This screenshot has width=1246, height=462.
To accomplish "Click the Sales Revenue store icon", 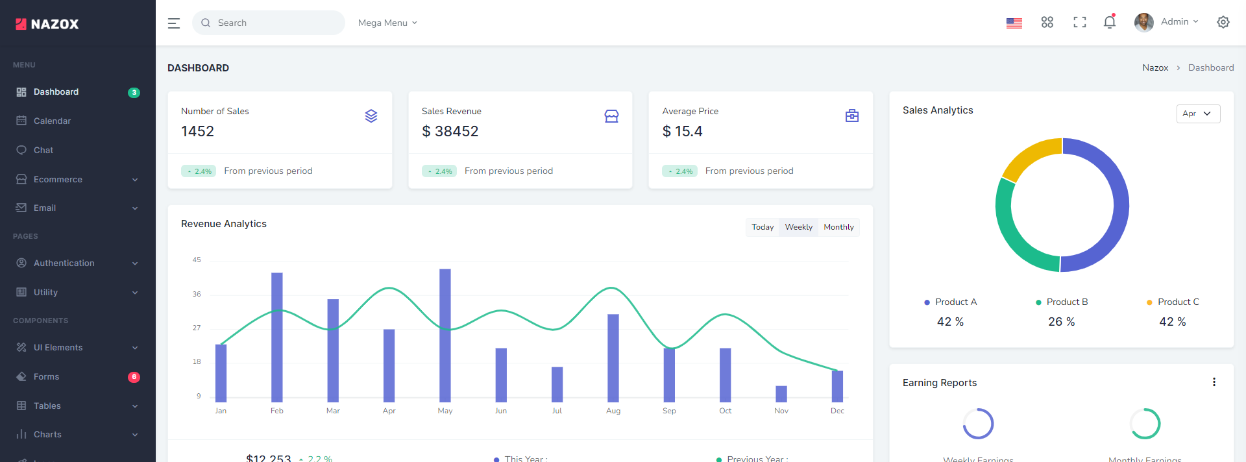I will point(611,116).
